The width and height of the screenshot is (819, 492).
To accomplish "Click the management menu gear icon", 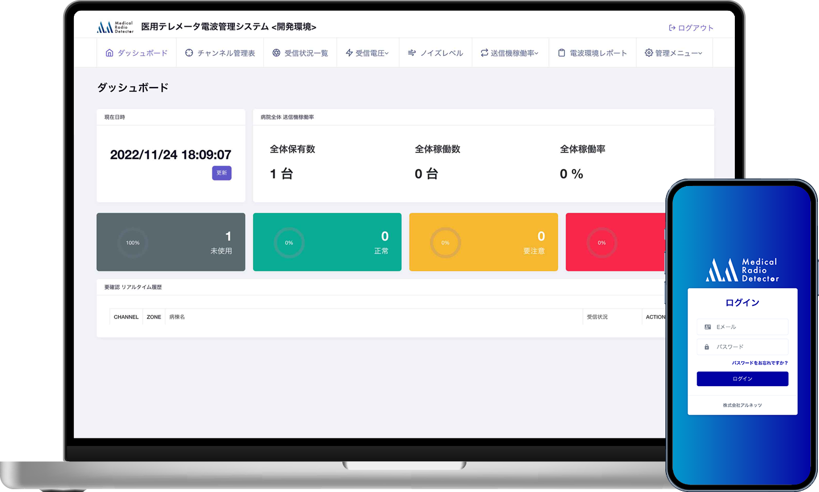I will click(x=648, y=53).
